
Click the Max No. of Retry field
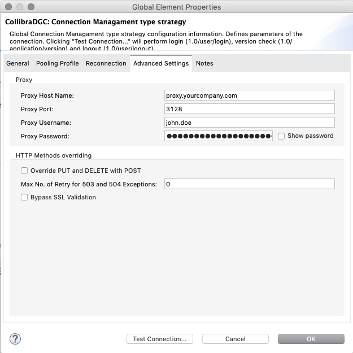point(249,184)
